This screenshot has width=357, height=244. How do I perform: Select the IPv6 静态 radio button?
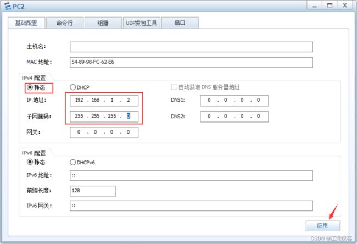[30, 162]
